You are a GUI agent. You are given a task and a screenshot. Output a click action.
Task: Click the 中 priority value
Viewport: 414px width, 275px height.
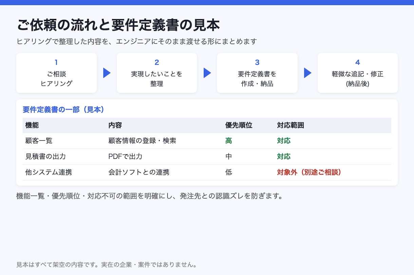tap(229, 157)
